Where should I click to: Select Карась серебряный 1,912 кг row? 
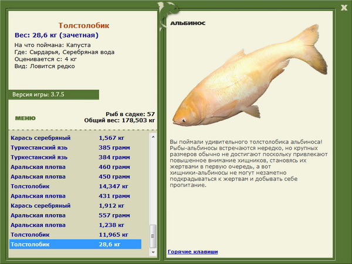click(x=76, y=205)
